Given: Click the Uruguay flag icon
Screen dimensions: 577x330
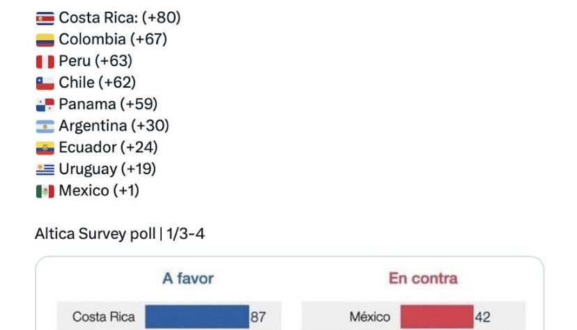Looking at the screenshot, I should (45, 169).
